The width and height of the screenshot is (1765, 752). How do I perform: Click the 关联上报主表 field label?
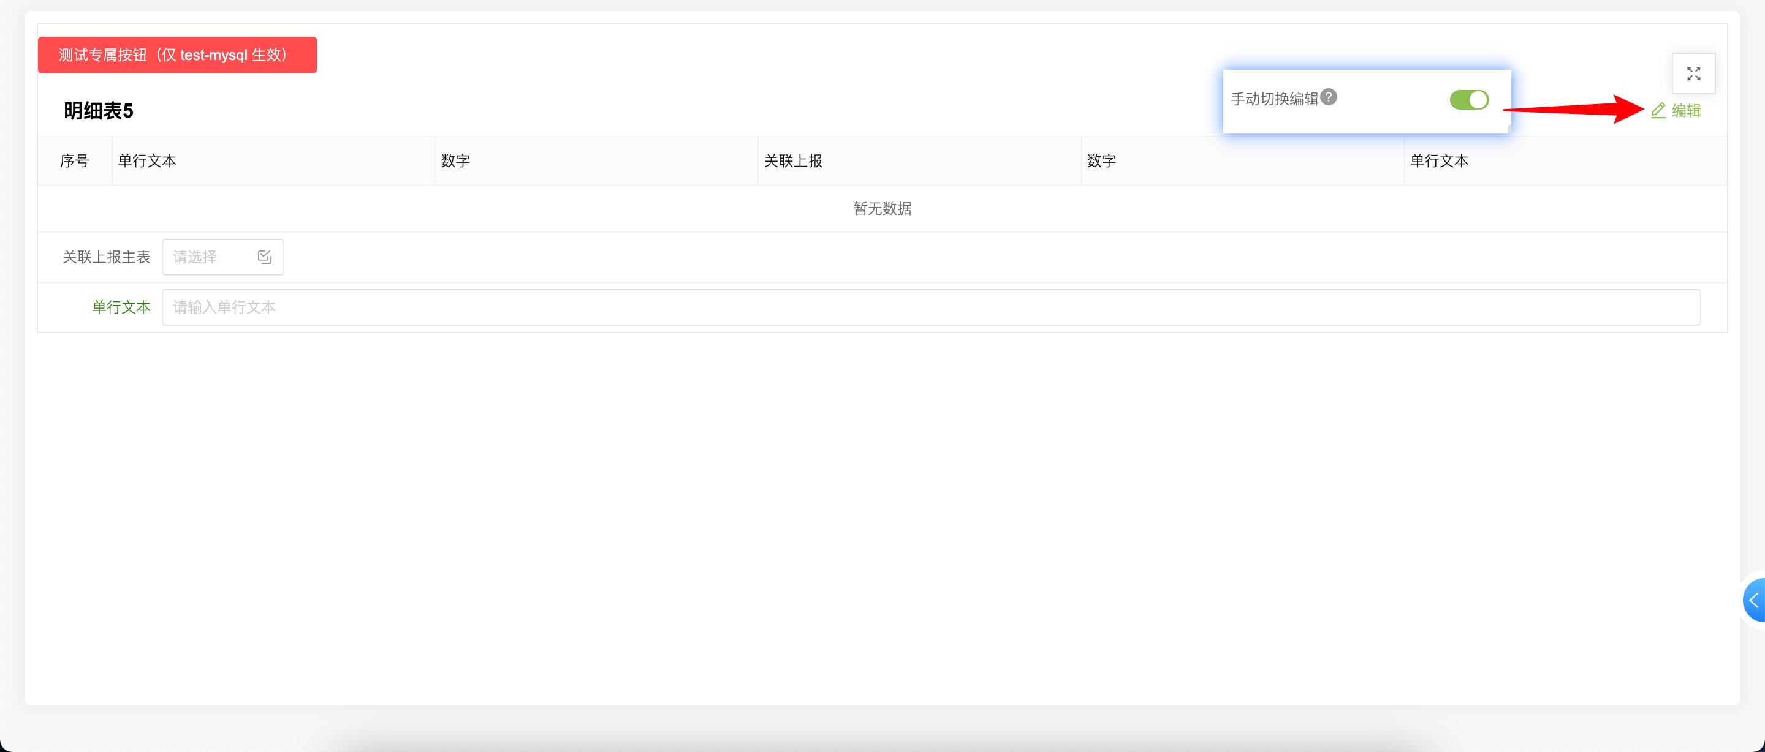point(106,257)
